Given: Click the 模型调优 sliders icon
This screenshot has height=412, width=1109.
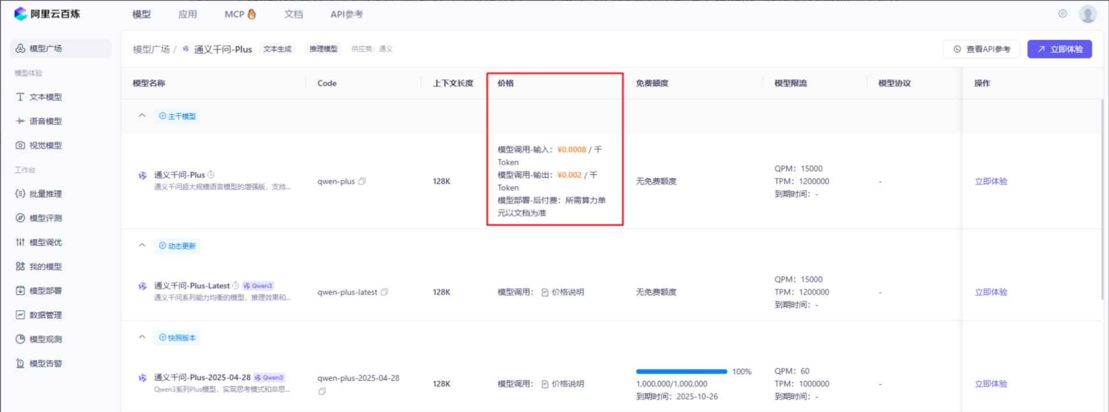Looking at the screenshot, I should [x=20, y=242].
